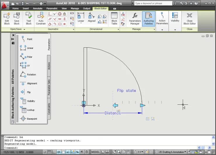Click the palette auto-hide button

pyautogui.click(x=13, y=39)
